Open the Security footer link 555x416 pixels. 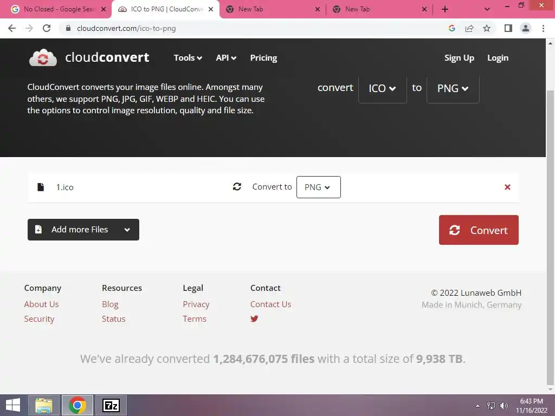pos(39,318)
